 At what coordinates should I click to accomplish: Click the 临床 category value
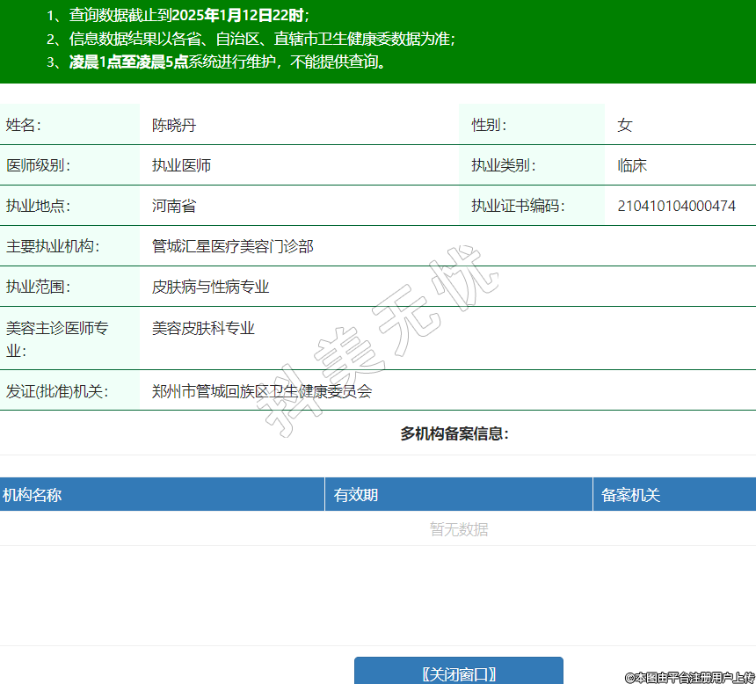point(632,165)
